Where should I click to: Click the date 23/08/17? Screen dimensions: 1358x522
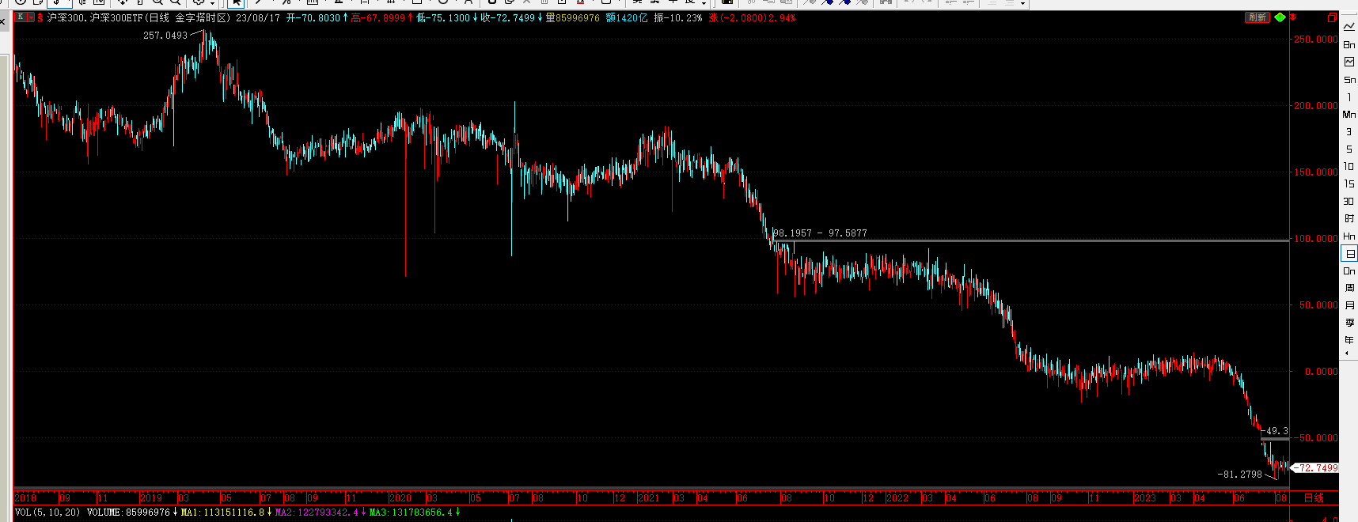click(x=258, y=17)
